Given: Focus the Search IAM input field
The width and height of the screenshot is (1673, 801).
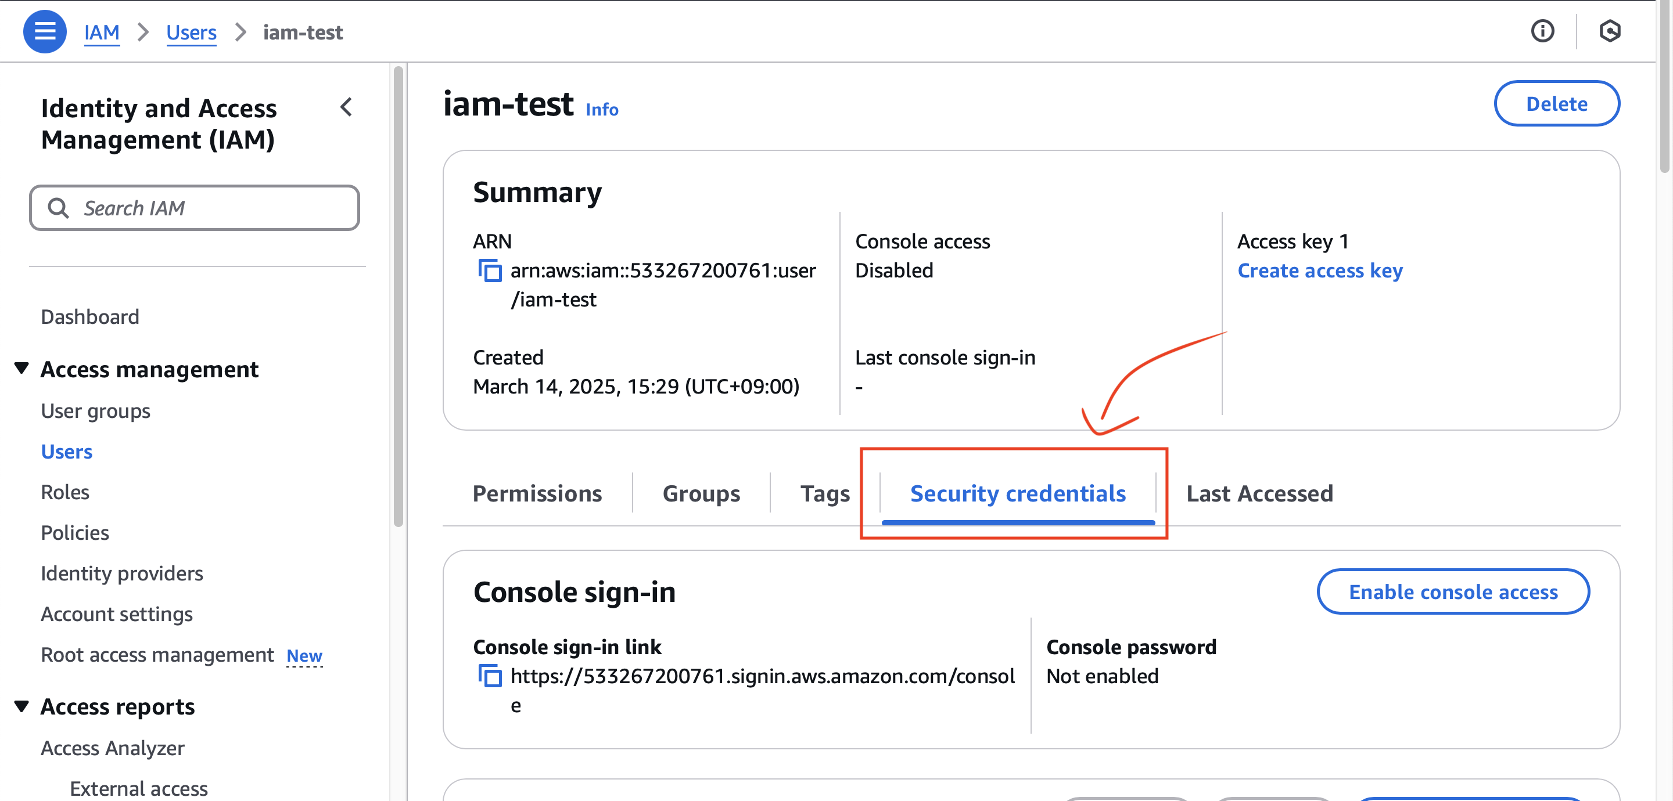Looking at the screenshot, I should 194,208.
